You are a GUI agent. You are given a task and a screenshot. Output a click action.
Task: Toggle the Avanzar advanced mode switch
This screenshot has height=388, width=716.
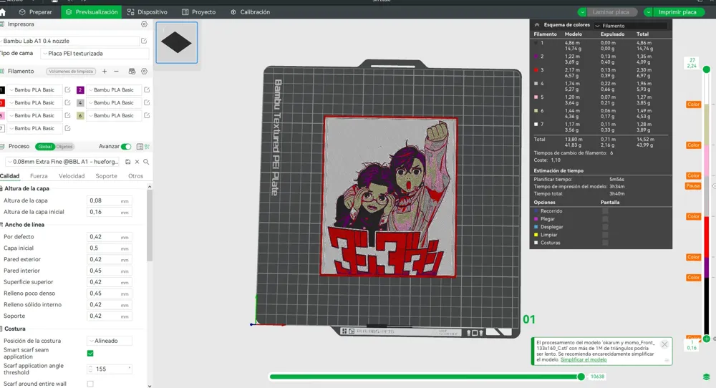(x=126, y=146)
